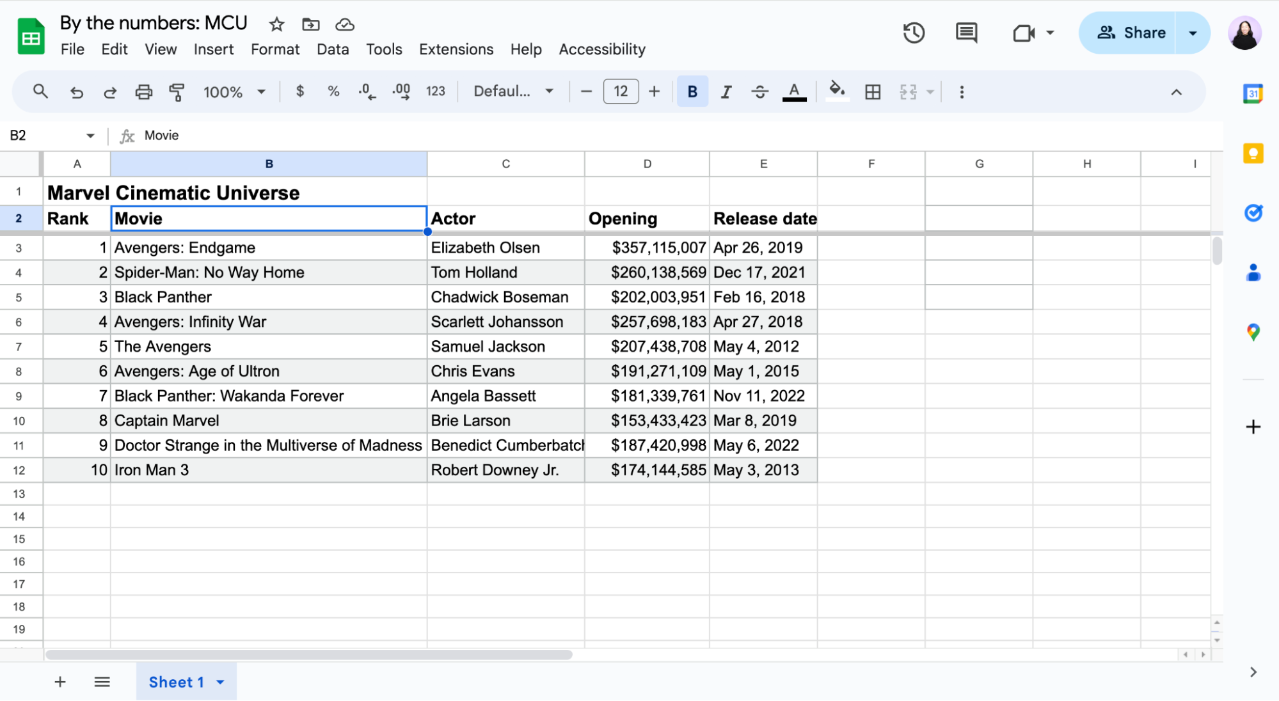Click the borders icon in toolbar
The height and width of the screenshot is (701, 1279).
(873, 91)
